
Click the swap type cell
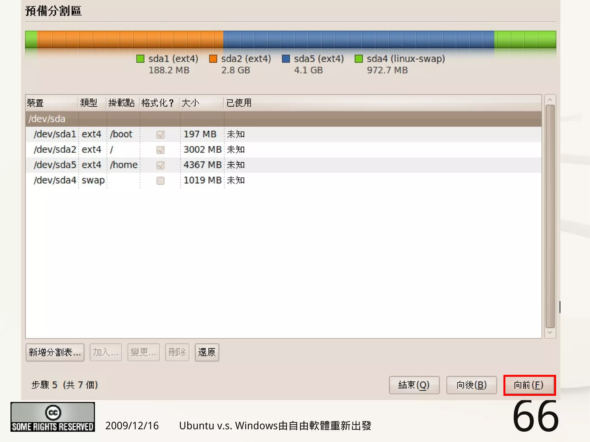(93, 181)
